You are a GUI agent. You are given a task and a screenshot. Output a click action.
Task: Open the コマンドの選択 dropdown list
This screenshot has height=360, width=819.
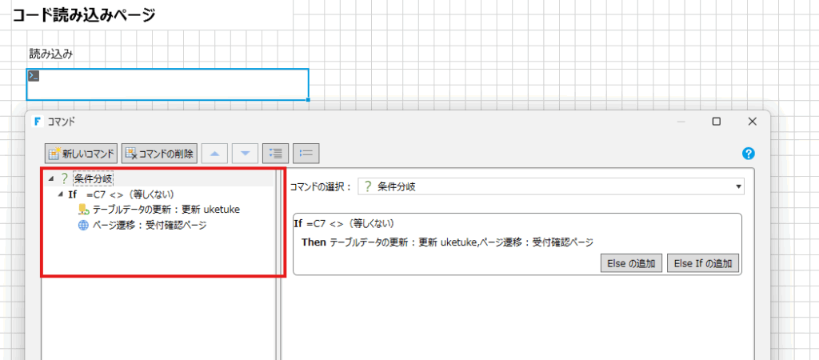point(737,186)
